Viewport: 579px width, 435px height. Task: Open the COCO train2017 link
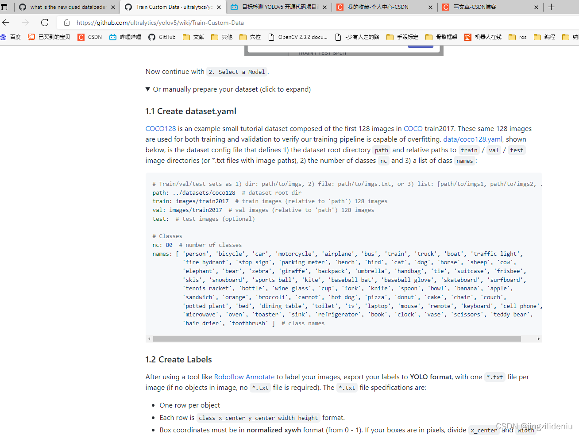click(413, 129)
